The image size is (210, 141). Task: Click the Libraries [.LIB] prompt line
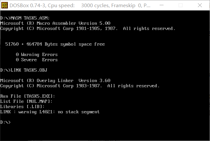click(22, 106)
